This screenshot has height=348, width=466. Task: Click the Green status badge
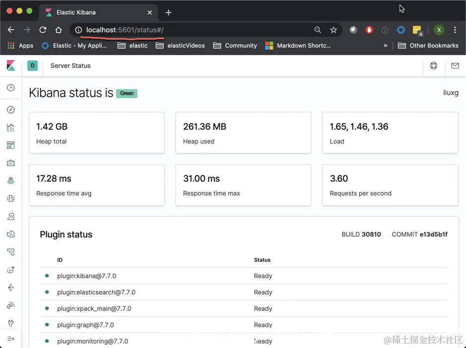tap(126, 93)
